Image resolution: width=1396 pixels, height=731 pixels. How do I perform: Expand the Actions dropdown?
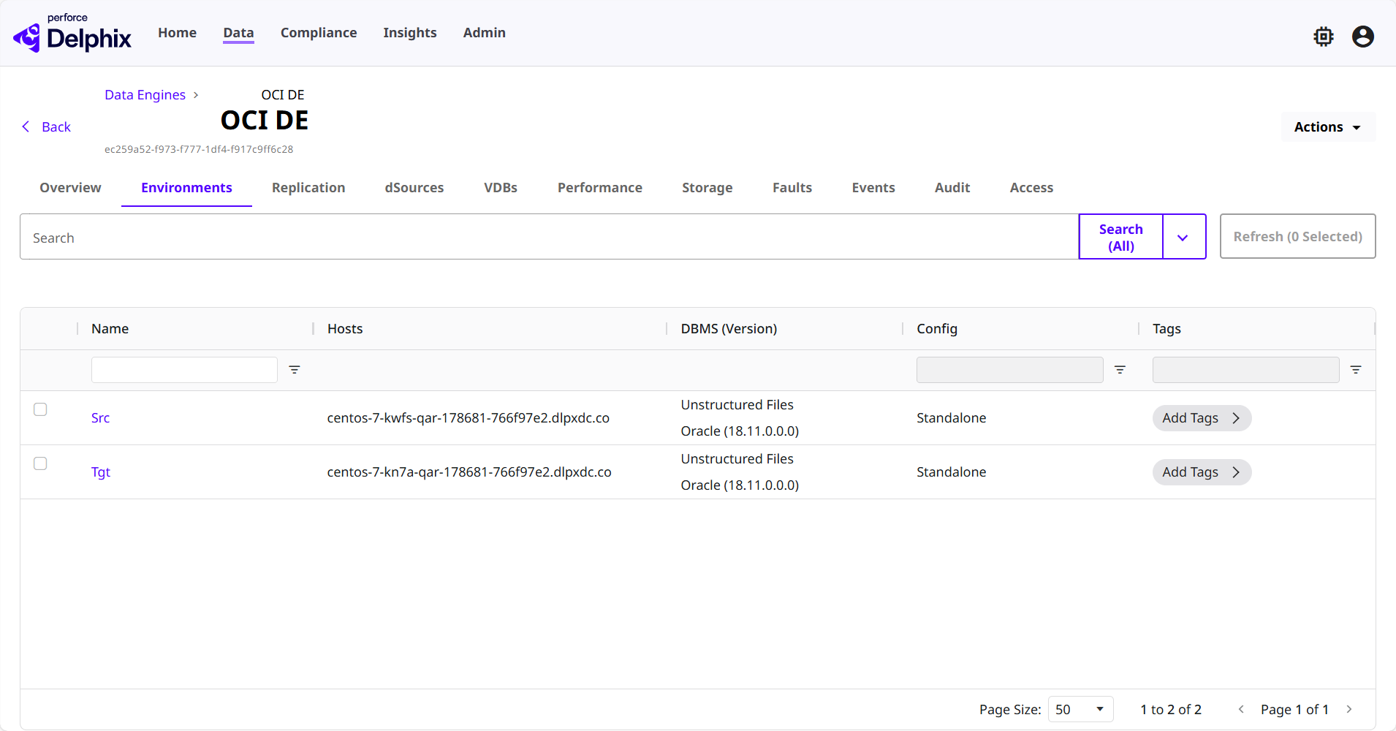click(x=1328, y=127)
